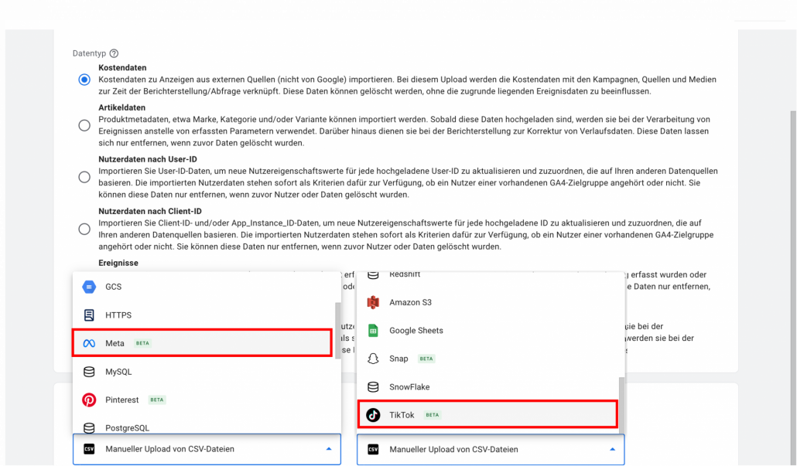This screenshot has width=797, height=466.
Task: Choose MySQL from the source list
Action: pyautogui.click(x=118, y=372)
